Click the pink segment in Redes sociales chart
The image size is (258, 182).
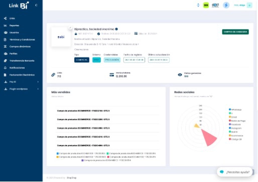[209, 137]
